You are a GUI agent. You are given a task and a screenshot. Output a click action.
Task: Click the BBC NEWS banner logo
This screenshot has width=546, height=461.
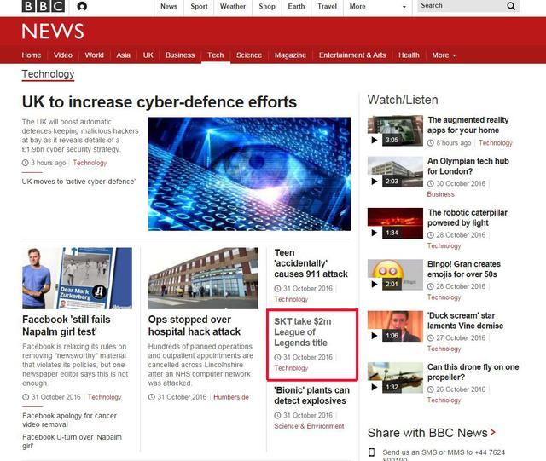[x=53, y=32]
